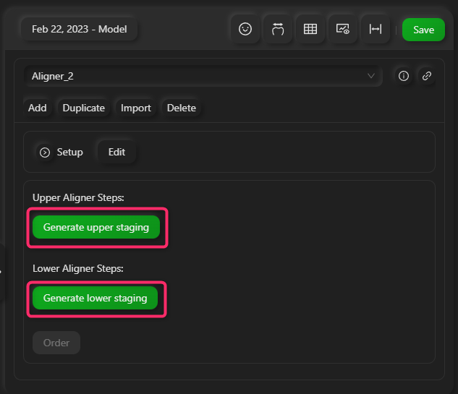This screenshot has height=394, width=458.
Task: Click the Lower Aligner Steps label
Action: tap(78, 268)
